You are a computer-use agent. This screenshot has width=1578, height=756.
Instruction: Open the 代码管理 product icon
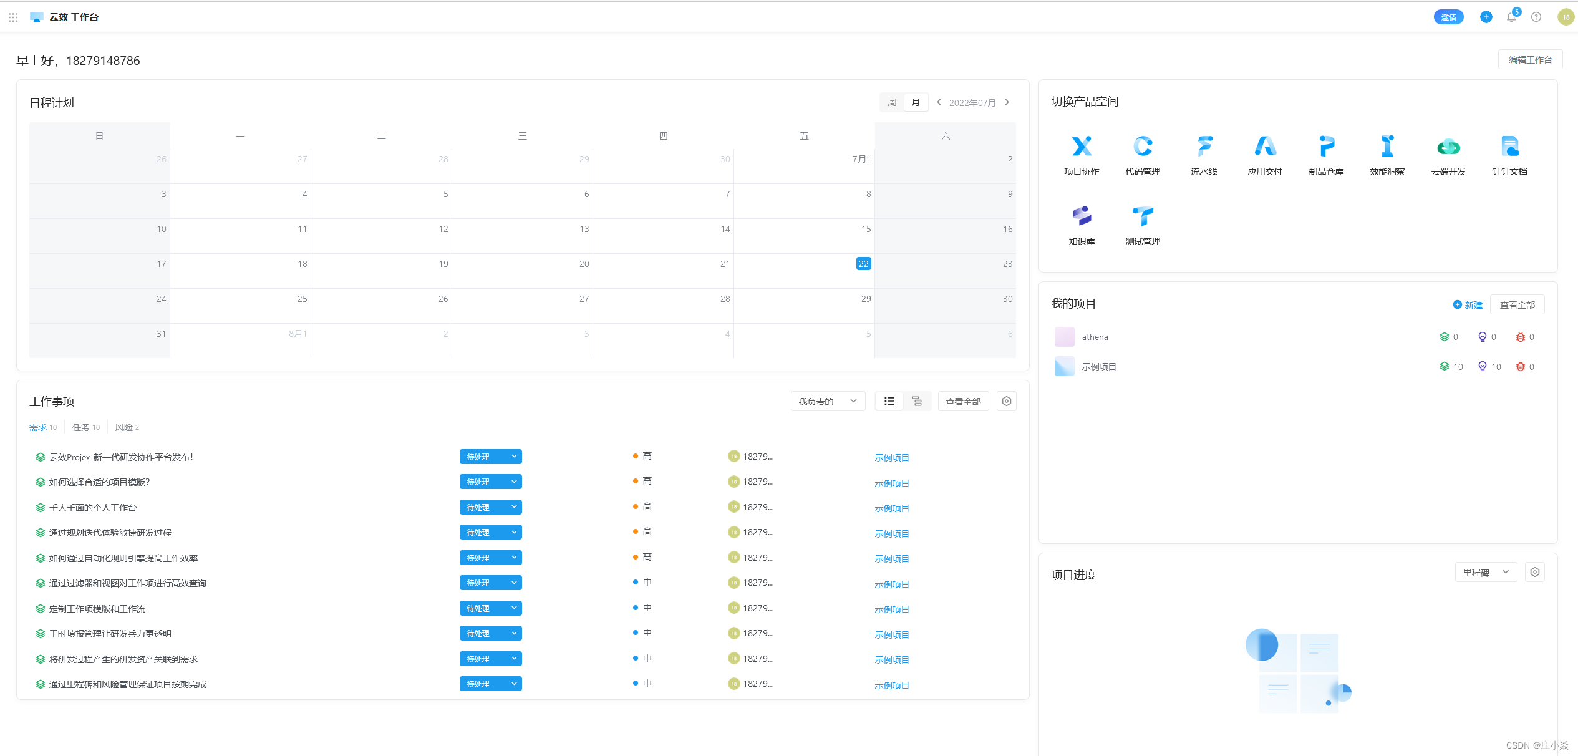coord(1143,147)
